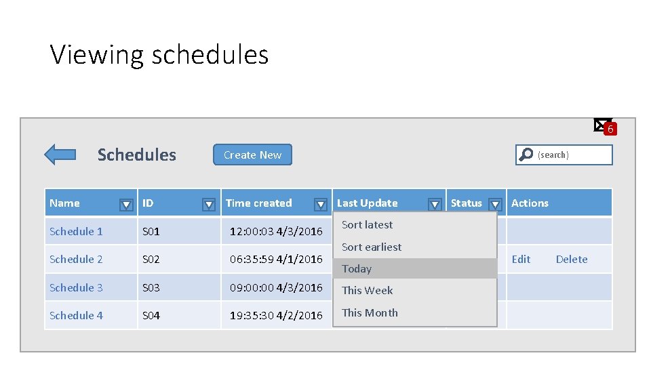This screenshot has height=366, width=651.
Task: Filter by This Week
Action: coord(367,291)
